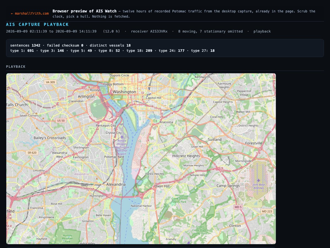Click the '8 moving, 7 stationary omitted' text
330x248 pixels.
210,31
